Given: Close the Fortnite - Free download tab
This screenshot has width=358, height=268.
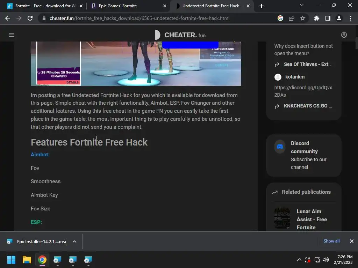Looking at the screenshot, I should click(x=81, y=6).
